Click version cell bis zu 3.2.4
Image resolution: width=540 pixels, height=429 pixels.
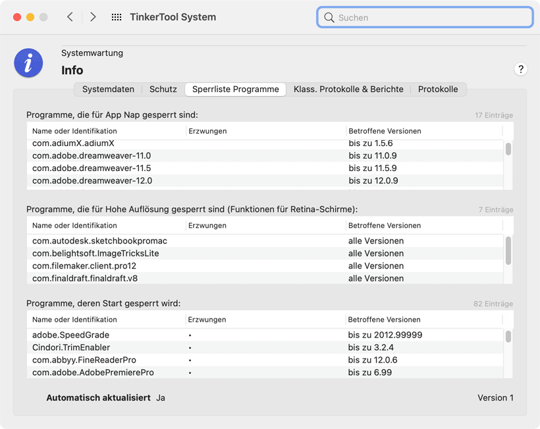(371, 347)
